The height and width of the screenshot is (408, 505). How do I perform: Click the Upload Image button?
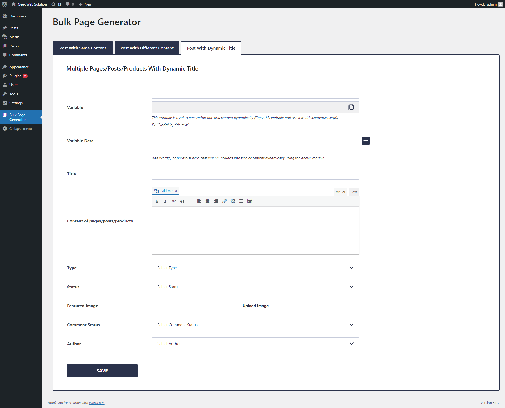click(x=255, y=306)
